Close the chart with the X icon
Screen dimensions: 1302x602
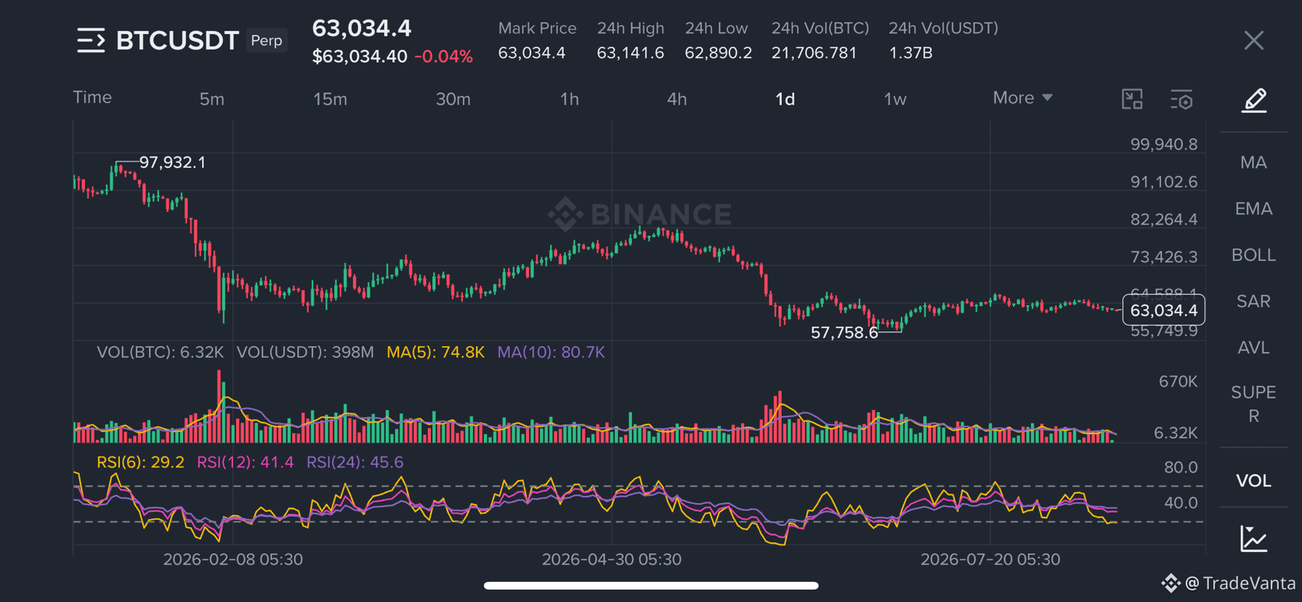(1253, 41)
